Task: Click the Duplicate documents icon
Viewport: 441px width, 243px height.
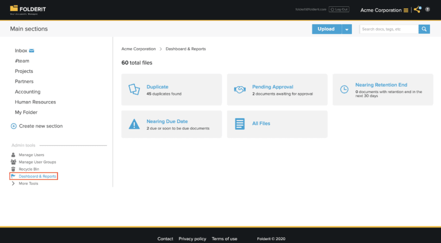Action: tap(134, 90)
